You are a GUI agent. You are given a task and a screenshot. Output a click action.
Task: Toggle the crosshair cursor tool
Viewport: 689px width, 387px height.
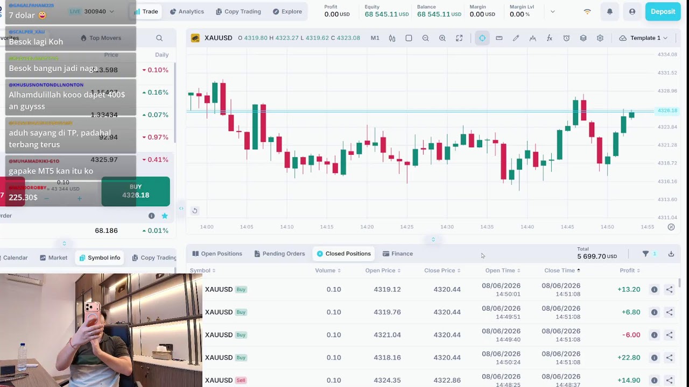[x=482, y=38]
